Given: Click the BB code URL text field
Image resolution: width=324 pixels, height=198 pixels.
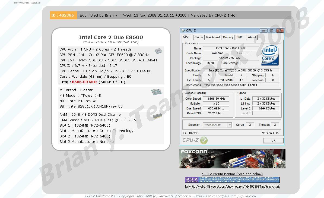Looking at the screenshot, I should pyautogui.click(x=232, y=187).
